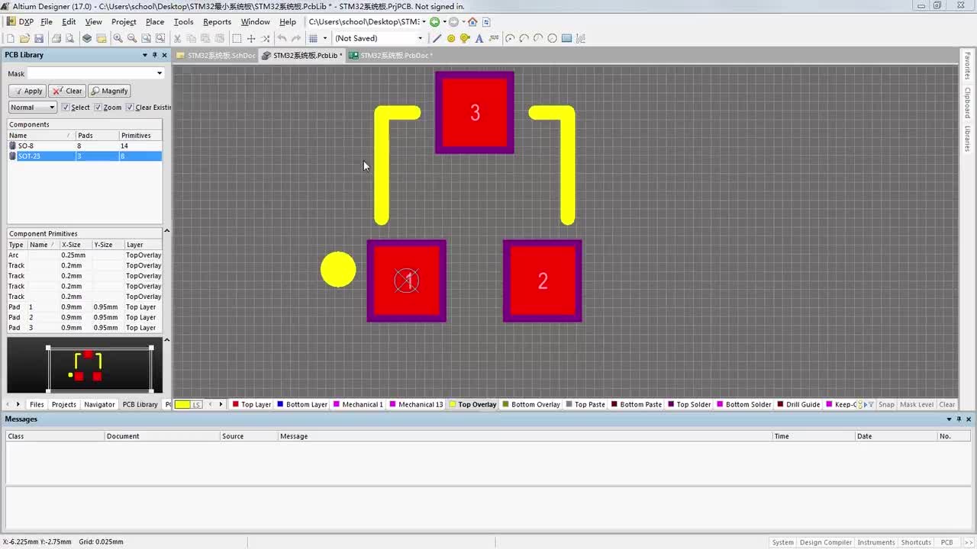Viewport: 977px width, 549px height.
Task: Select the Bottom Layer blue layer tab
Action: click(x=302, y=404)
